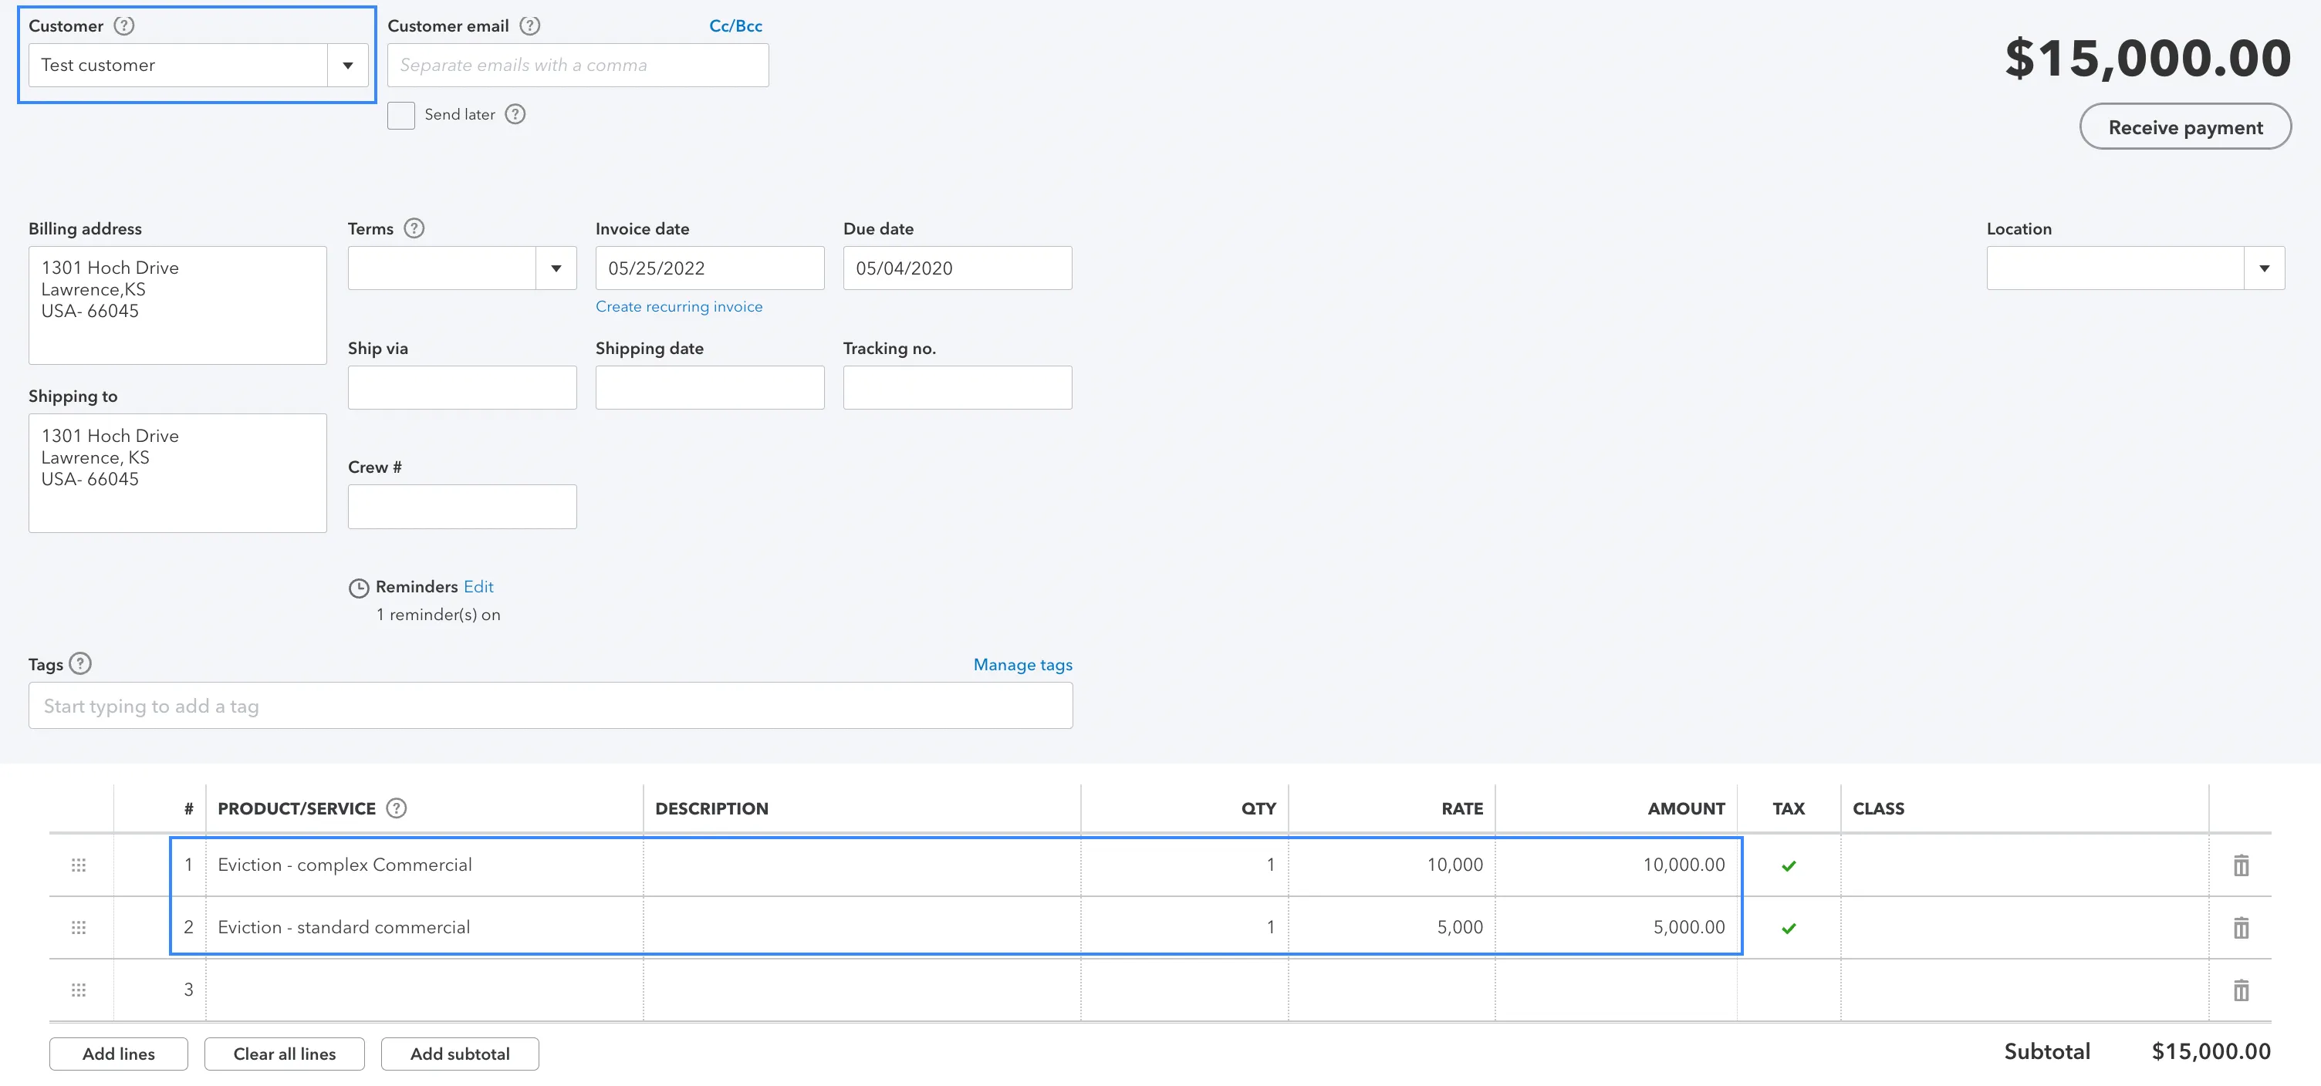The height and width of the screenshot is (1086, 2321).
Task: Click the Add subtotal button
Action: click(x=460, y=1054)
